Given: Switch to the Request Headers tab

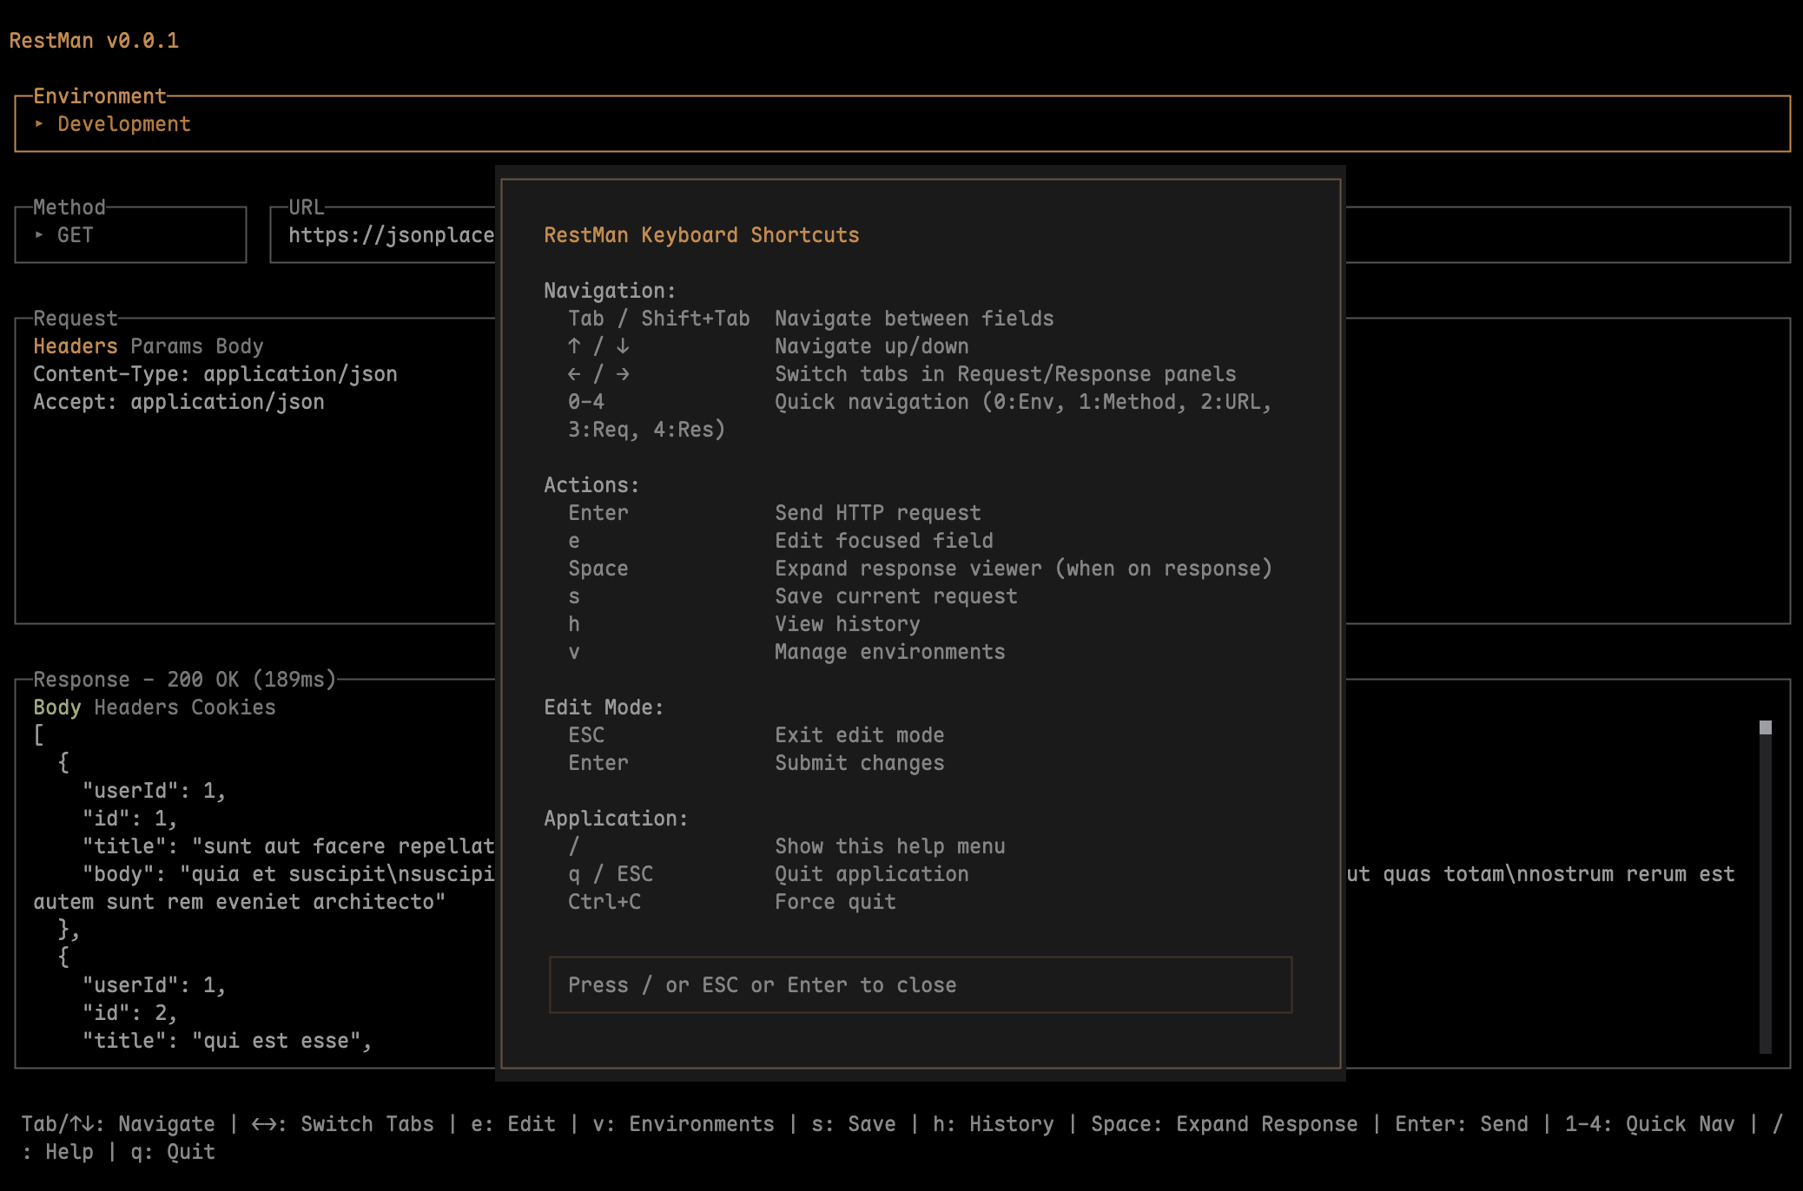Looking at the screenshot, I should (75, 346).
